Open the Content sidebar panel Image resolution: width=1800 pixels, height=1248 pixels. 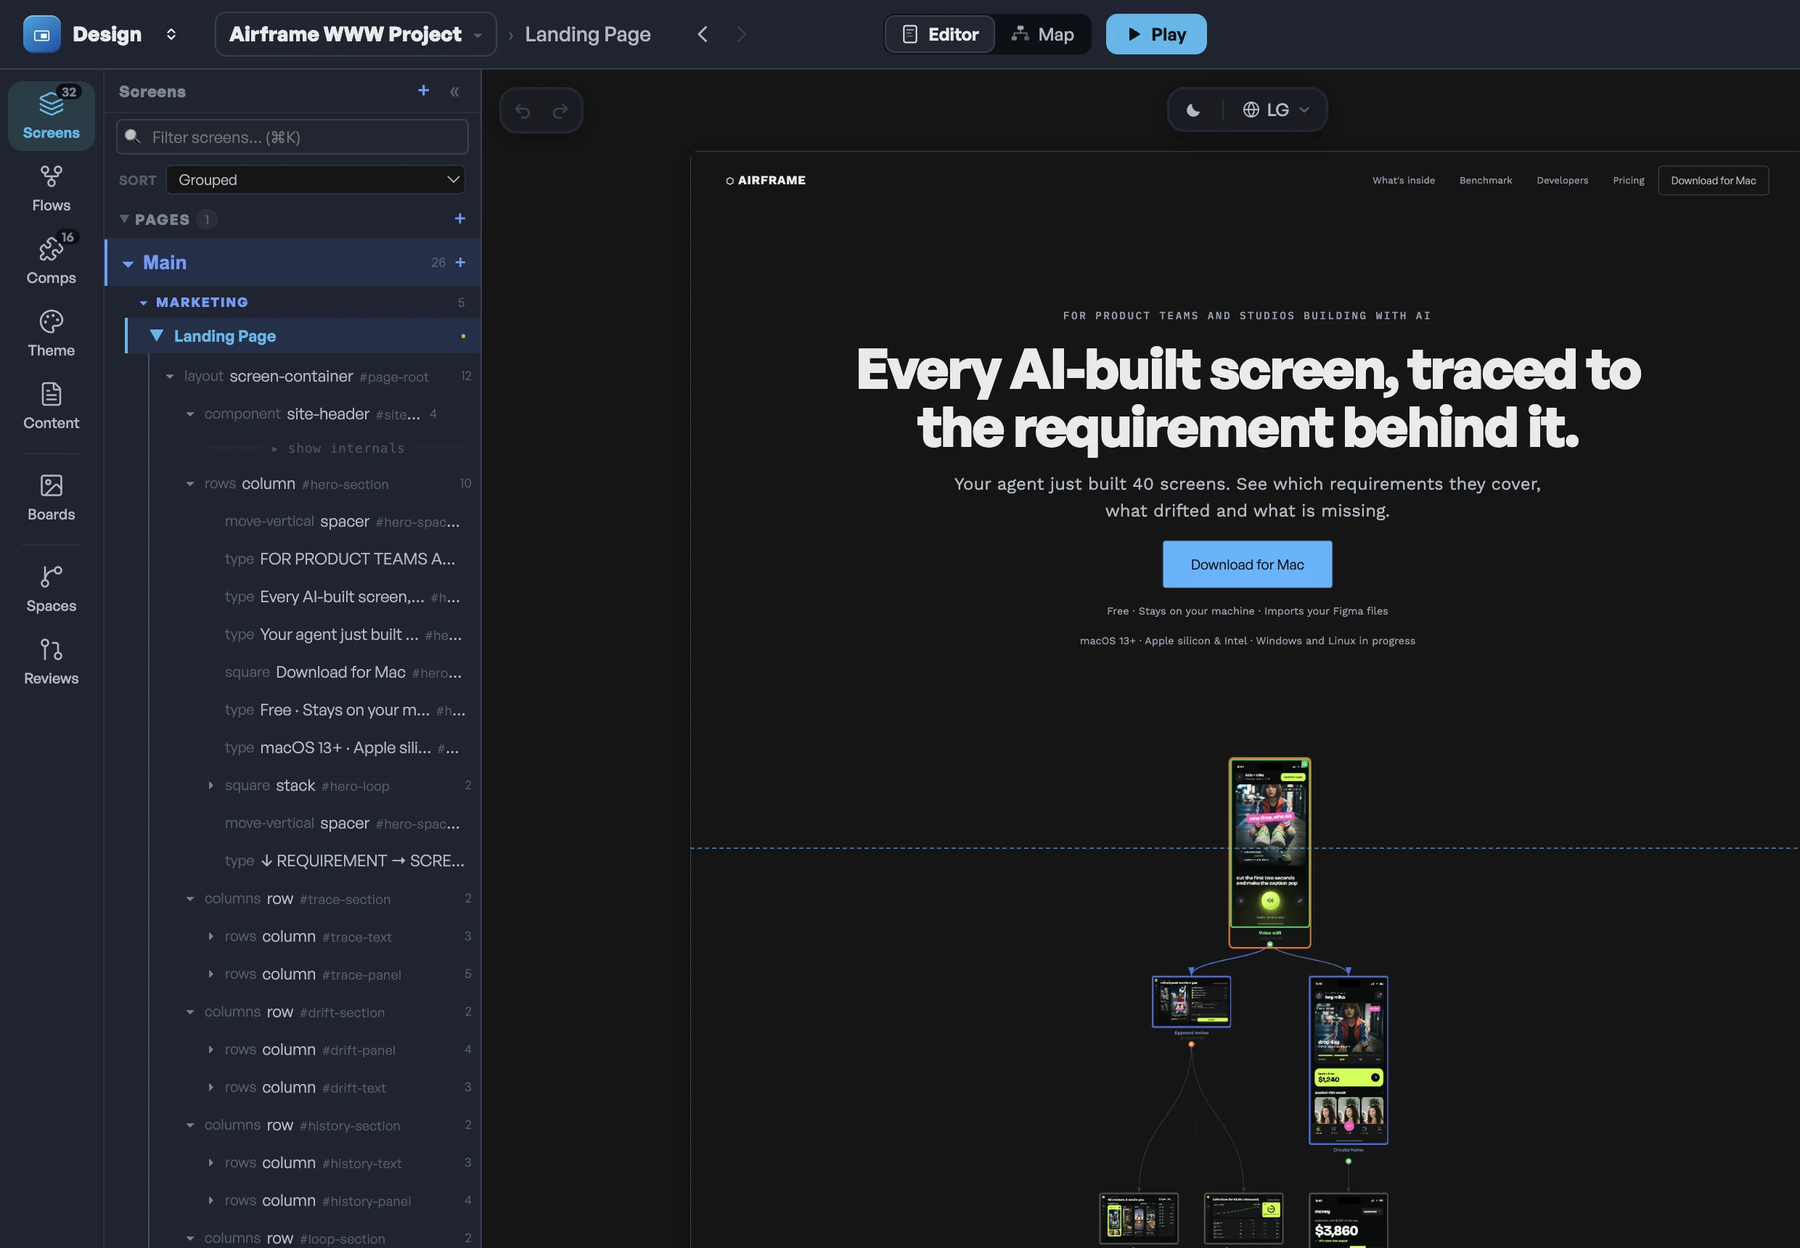51,406
